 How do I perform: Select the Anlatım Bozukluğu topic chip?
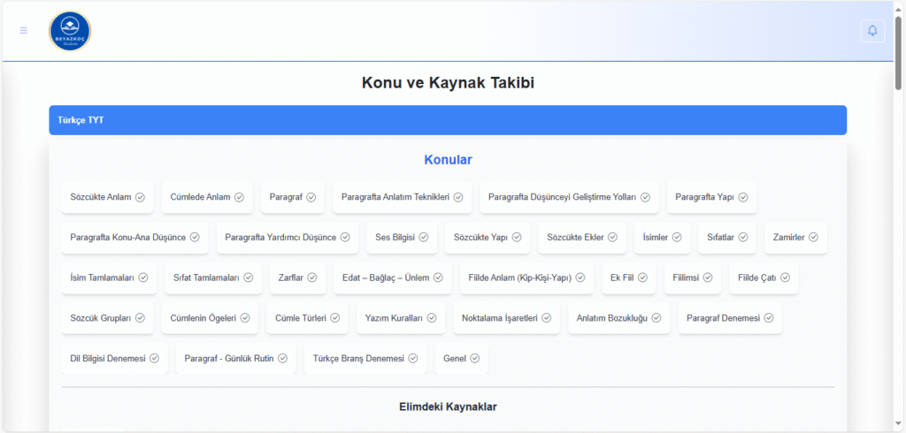click(611, 318)
